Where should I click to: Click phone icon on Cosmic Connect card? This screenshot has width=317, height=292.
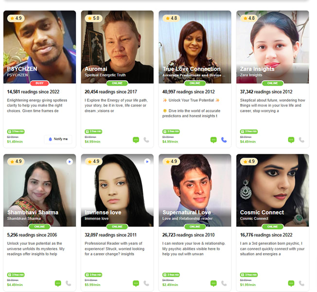[301, 283]
